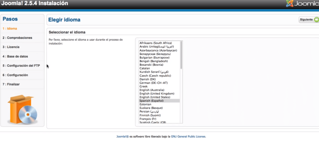The width and height of the screenshot is (319, 153).
Task: Choose Danish (DK) language
Action: 159,79
